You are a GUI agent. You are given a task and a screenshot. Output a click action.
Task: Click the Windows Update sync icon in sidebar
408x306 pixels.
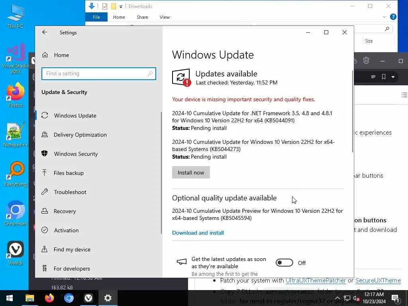45,115
